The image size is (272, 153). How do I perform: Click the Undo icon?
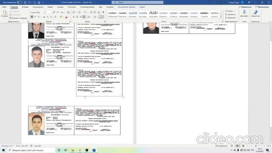click(x=29, y=3)
